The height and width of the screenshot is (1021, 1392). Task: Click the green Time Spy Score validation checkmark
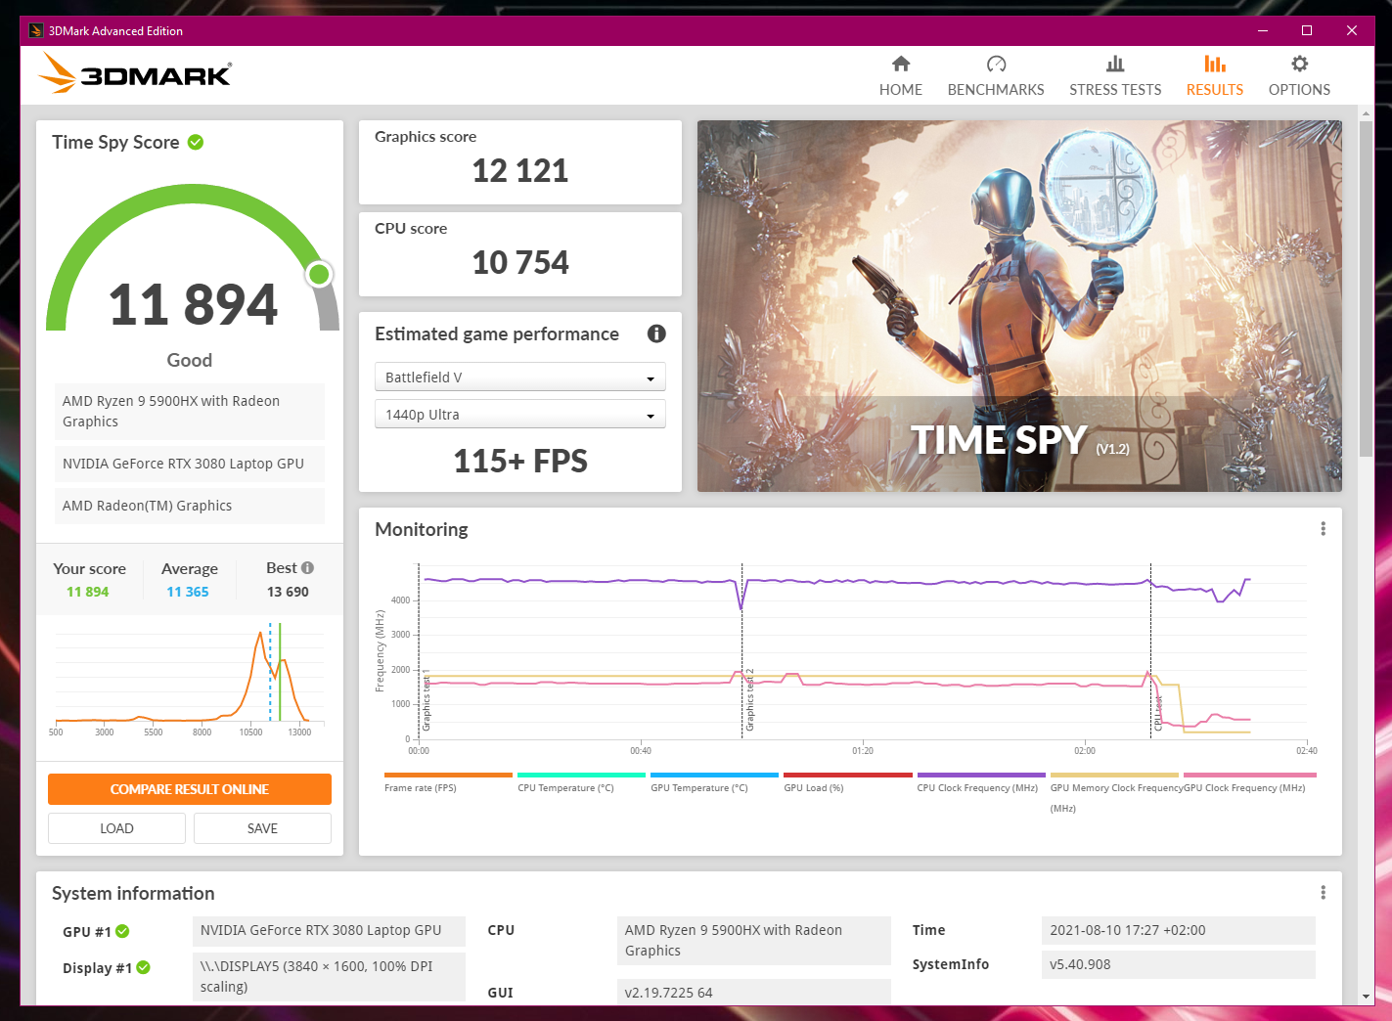tap(196, 142)
